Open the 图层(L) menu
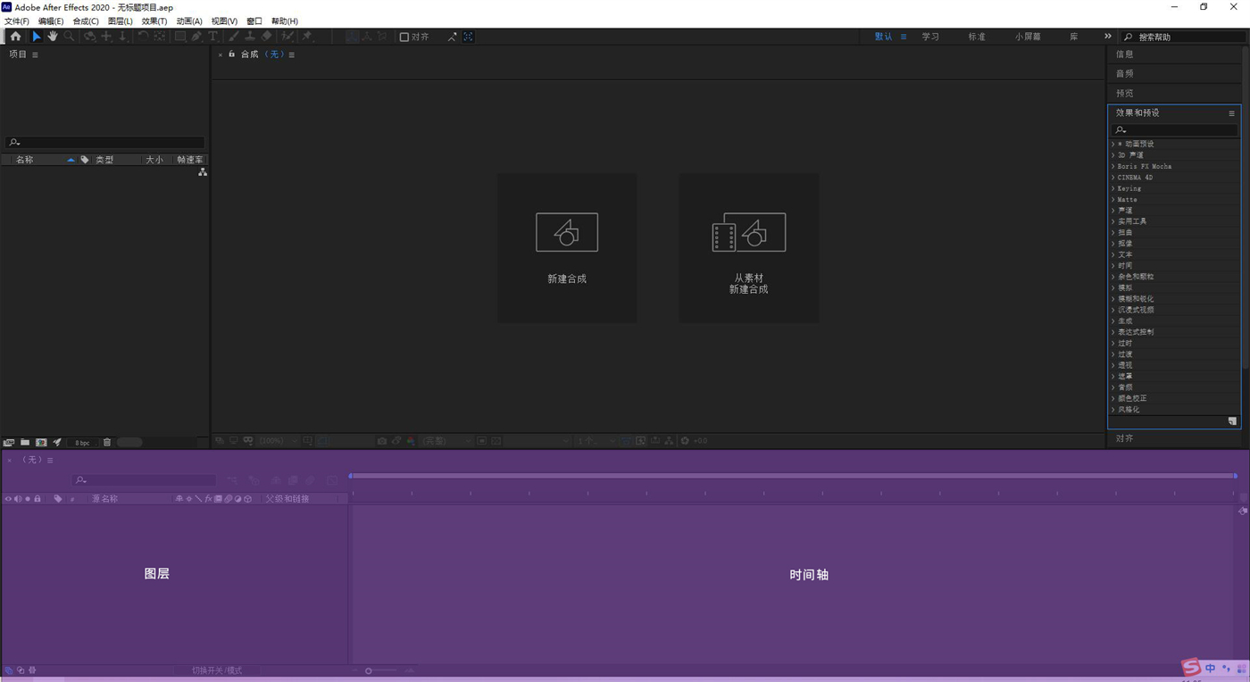Image resolution: width=1250 pixels, height=682 pixels. click(121, 21)
